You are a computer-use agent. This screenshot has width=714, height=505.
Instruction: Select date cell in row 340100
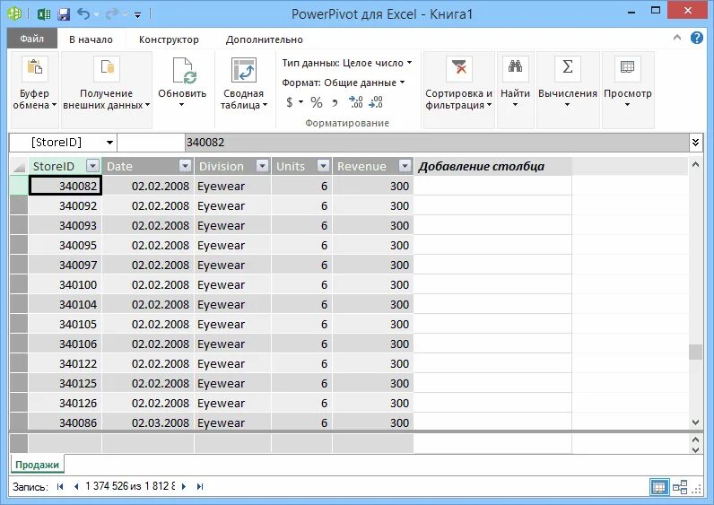coord(148,285)
